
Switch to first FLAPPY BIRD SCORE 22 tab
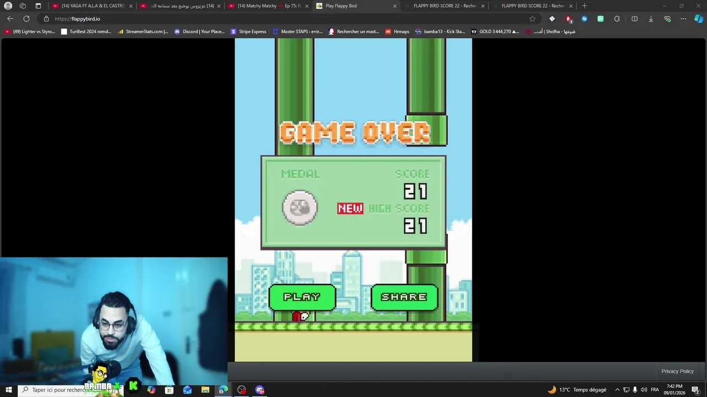coord(445,6)
